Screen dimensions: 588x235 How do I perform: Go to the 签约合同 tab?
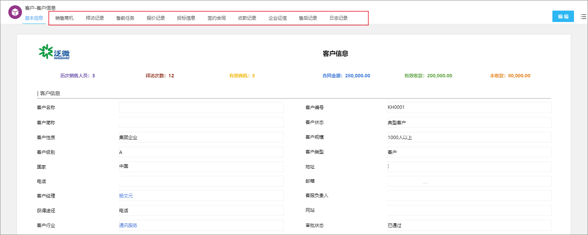coord(216,18)
